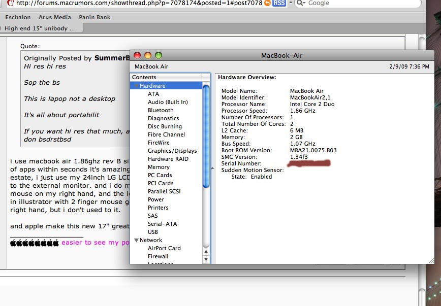Select Disc Burning item
Screen dimensions: 441x306
point(165,126)
